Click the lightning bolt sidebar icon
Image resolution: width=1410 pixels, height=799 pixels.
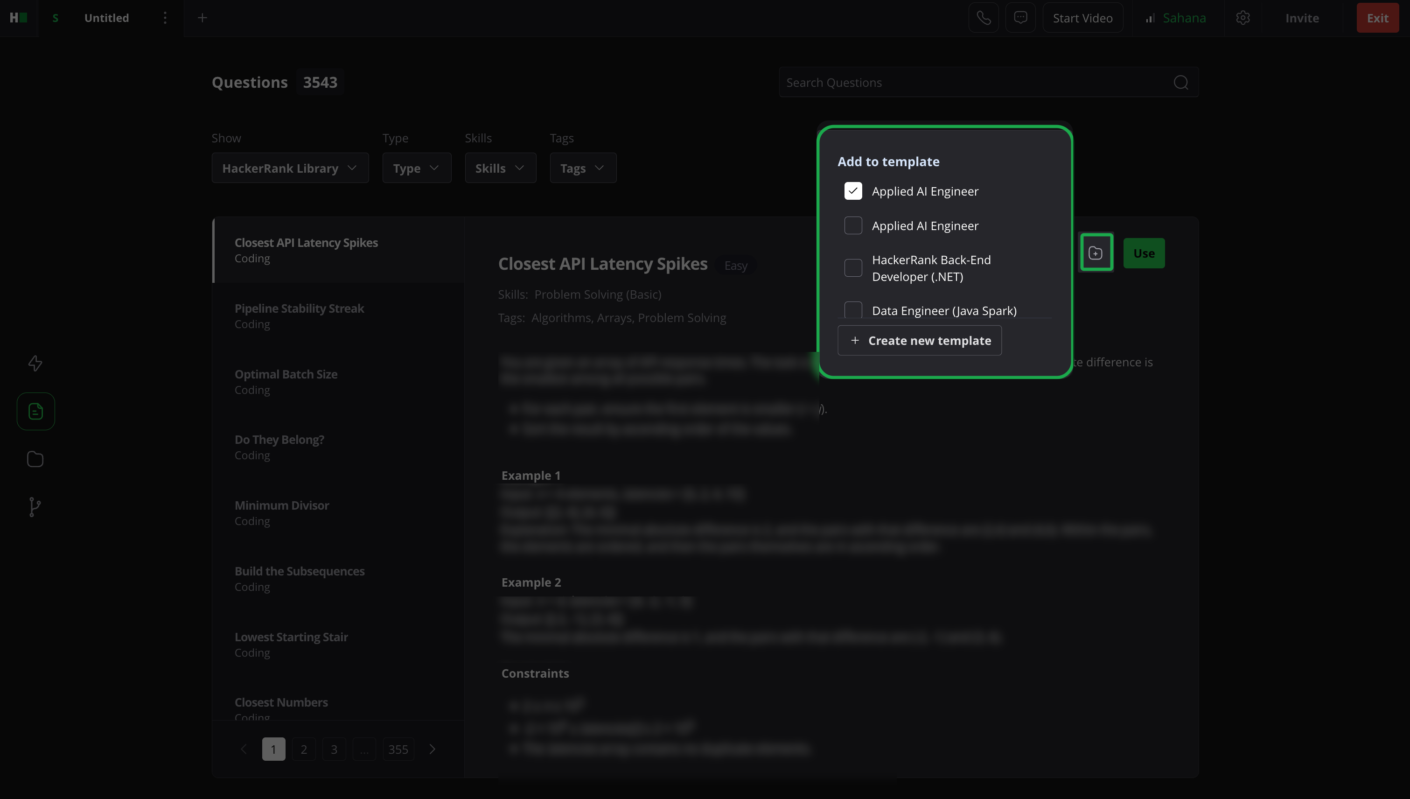[35, 363]
